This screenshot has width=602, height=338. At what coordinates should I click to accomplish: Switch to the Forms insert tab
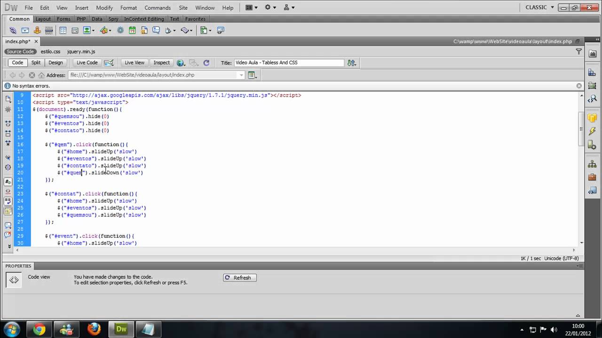pyautogui.click(x=63, y=19)
